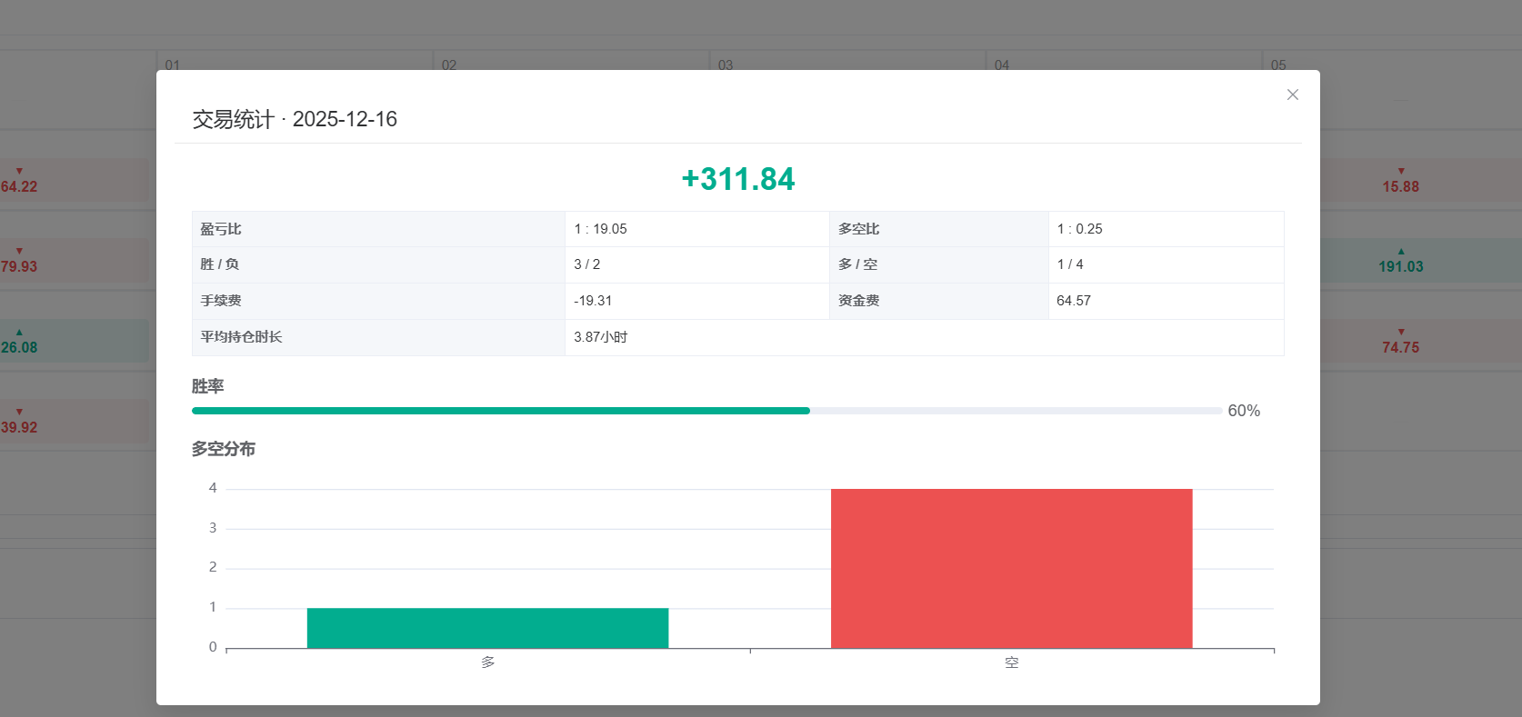Click the red 空 bar in chart
Viewport: 1522px width, 717px height.
1011,568
